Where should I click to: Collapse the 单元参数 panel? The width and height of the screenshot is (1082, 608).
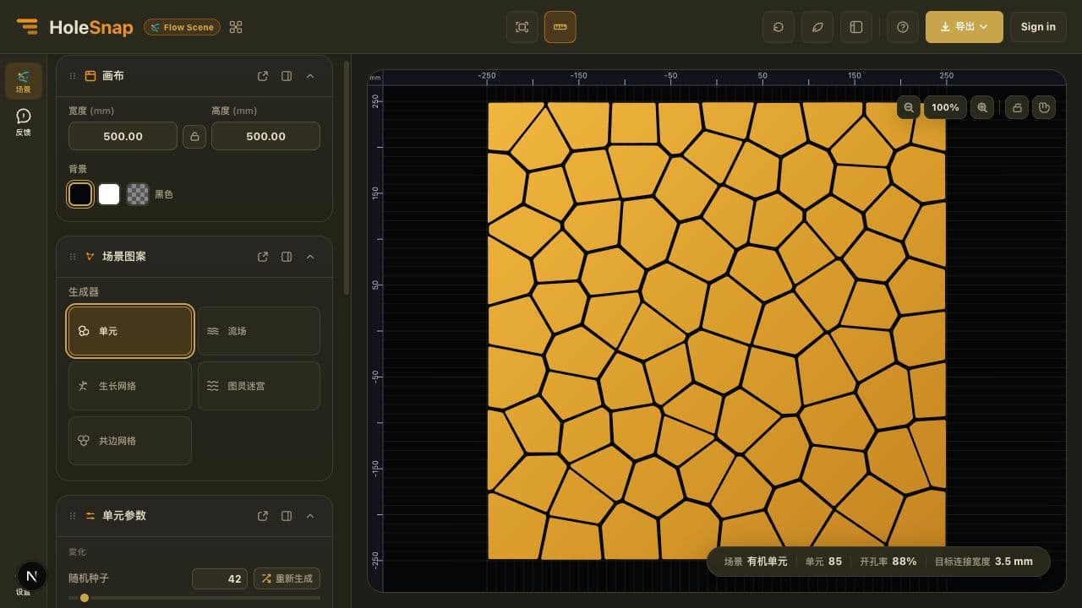point(310,516)
